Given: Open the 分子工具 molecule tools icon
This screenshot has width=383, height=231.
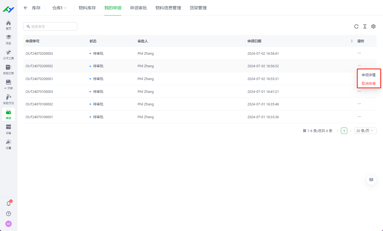Looking at the screenshot, I should pyautogui.click(x=9, y=54).
